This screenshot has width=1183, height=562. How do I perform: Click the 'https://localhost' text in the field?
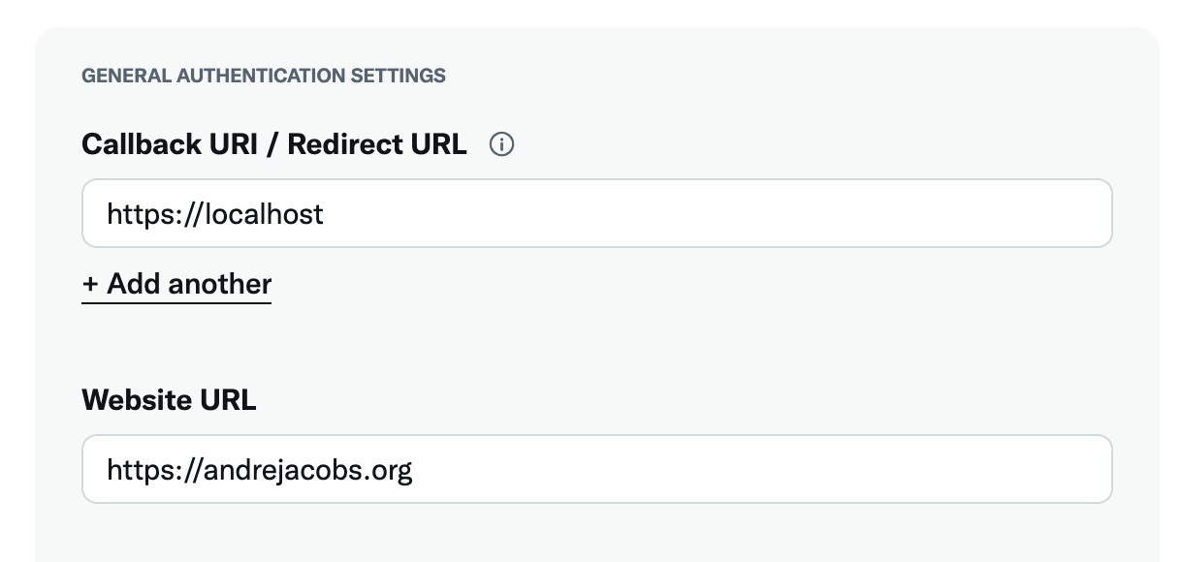pos(215,213)
